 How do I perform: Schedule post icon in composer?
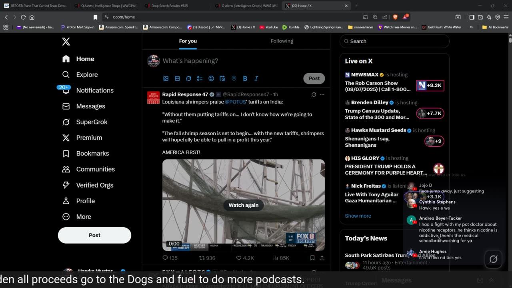coord(222,78)
